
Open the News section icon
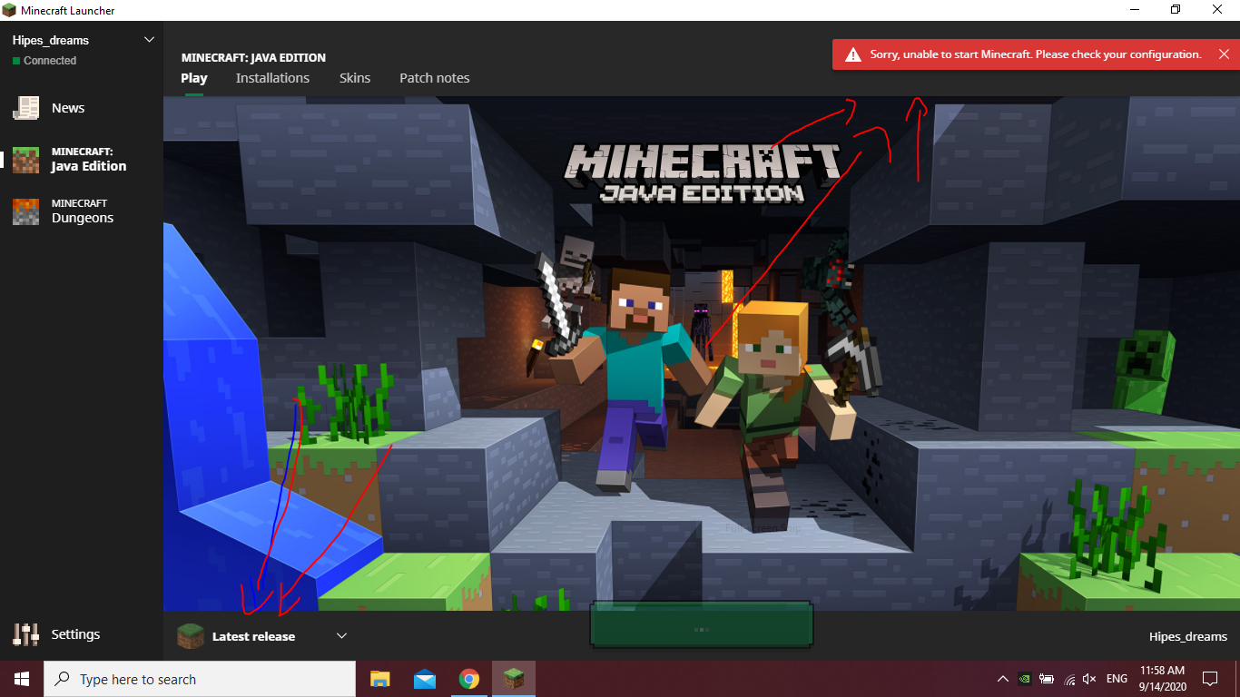25,108
